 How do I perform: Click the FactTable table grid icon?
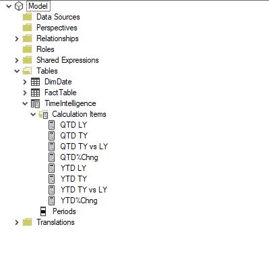click(x=35, y=93)
